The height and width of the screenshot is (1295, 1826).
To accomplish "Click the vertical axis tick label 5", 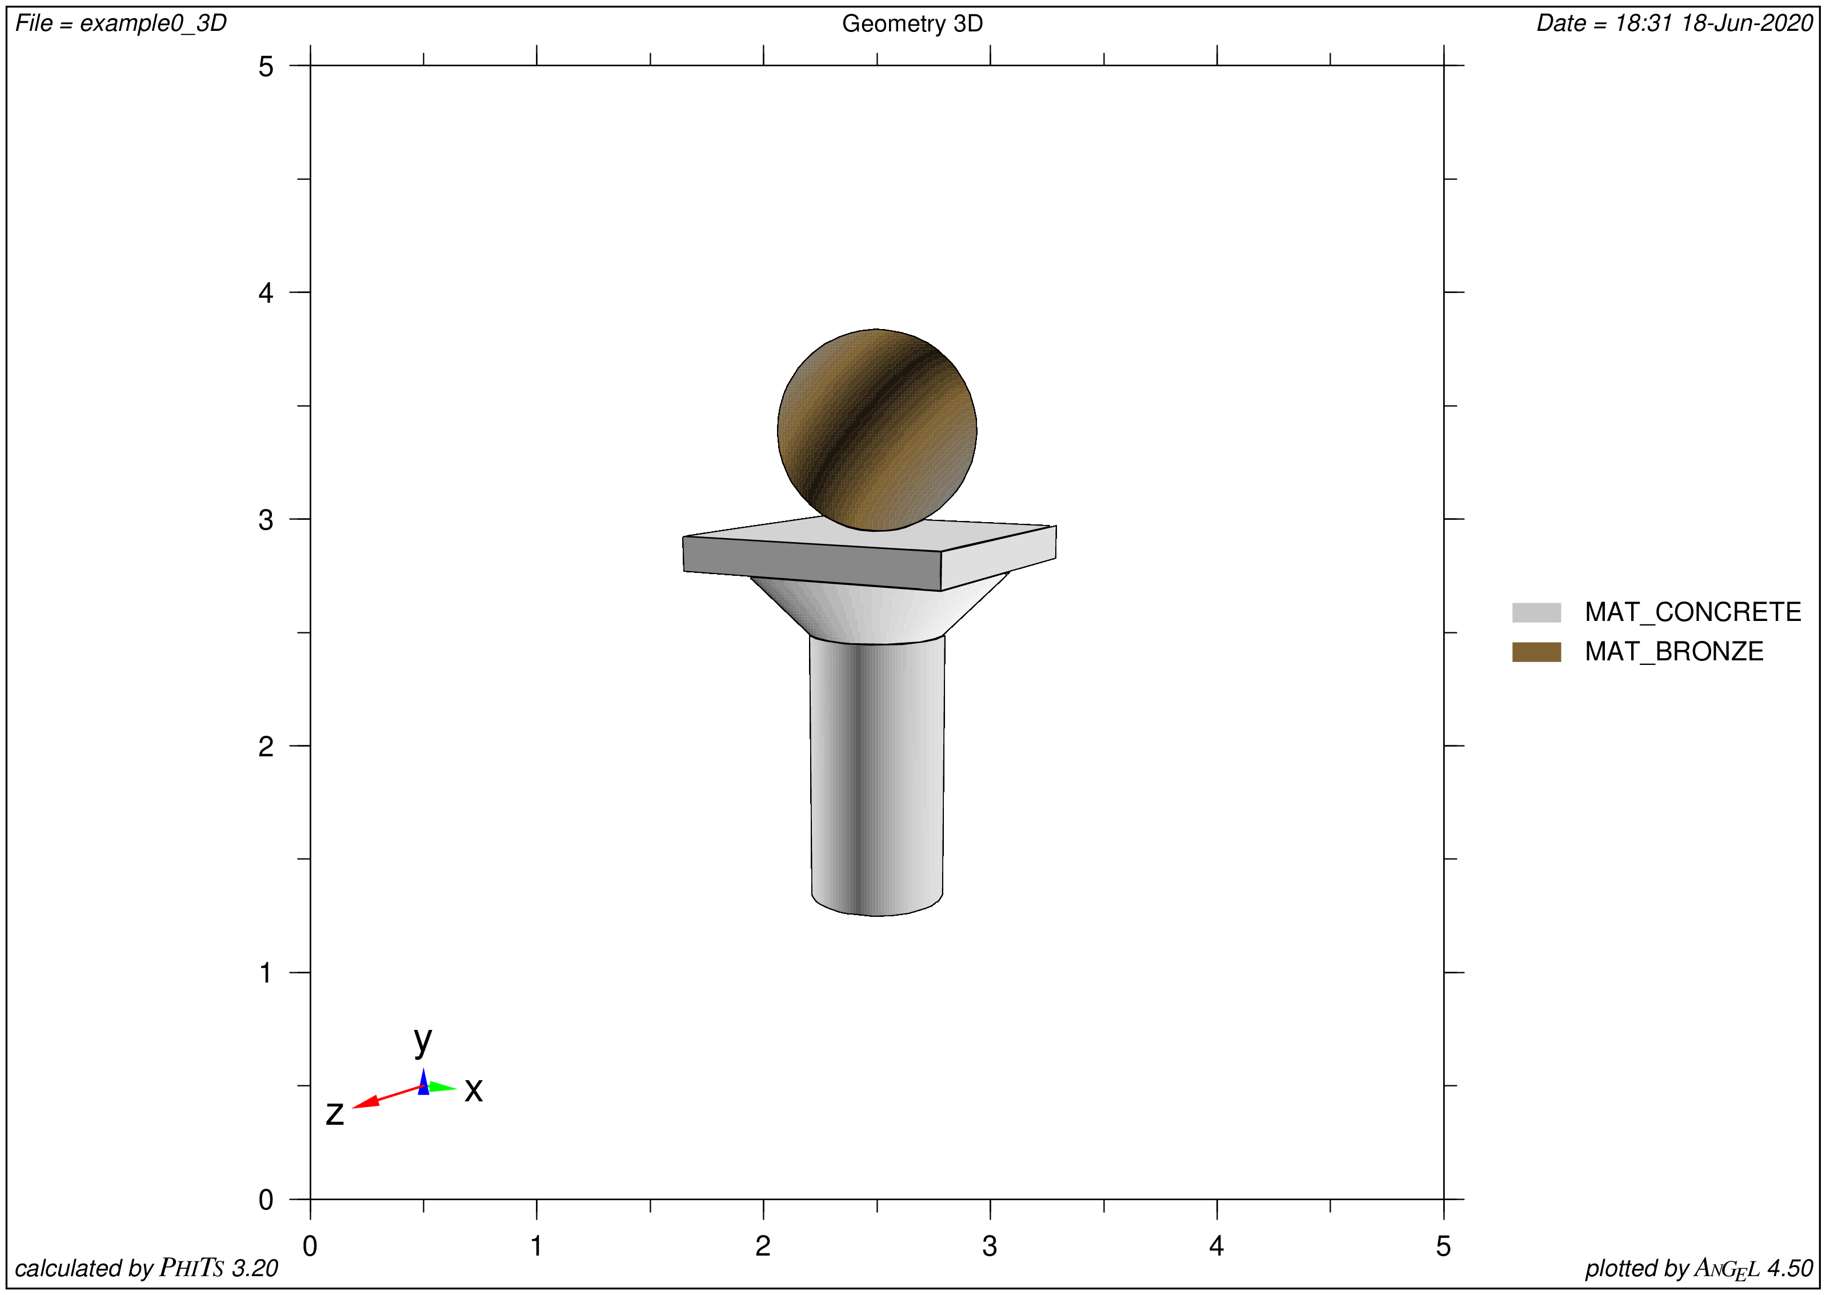I will coord(266,66).
